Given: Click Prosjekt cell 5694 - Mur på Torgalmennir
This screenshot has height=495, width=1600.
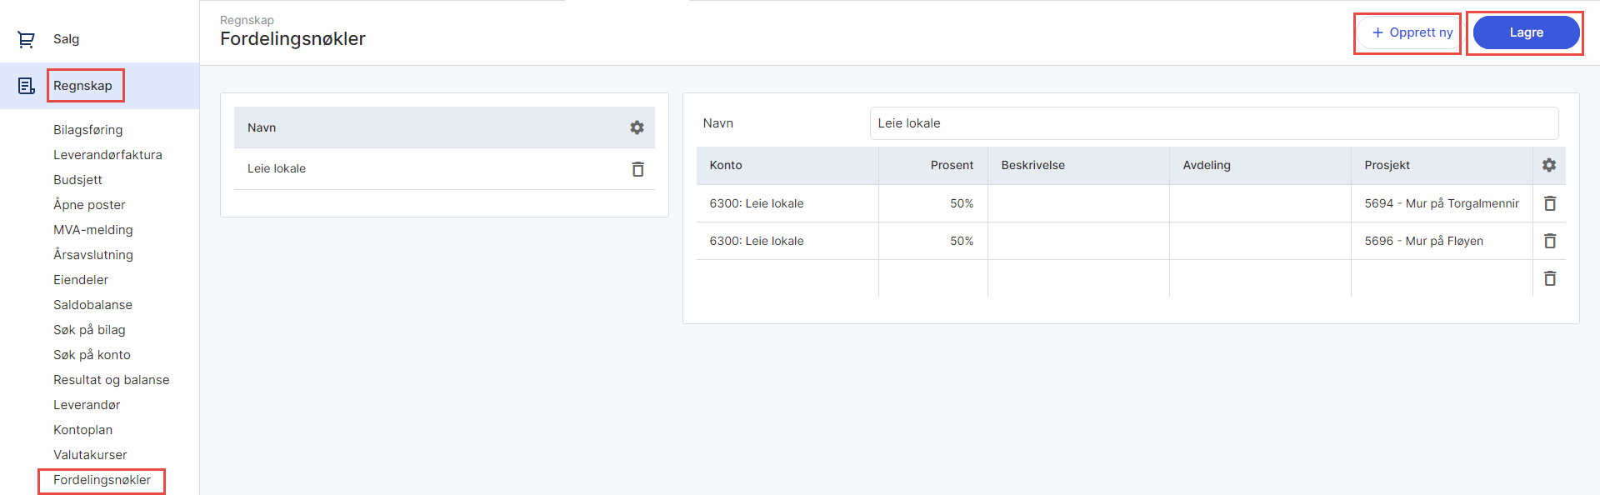Looking at the screenshot, I should (1441, 203).
